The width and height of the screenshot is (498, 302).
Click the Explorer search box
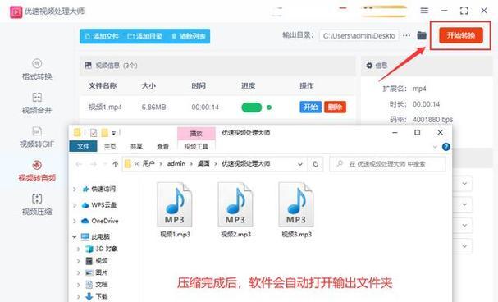[x=387, y=164]
